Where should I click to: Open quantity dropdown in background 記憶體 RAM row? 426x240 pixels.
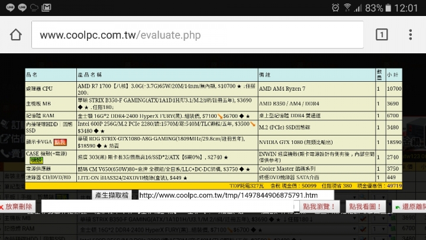[379, 229]
